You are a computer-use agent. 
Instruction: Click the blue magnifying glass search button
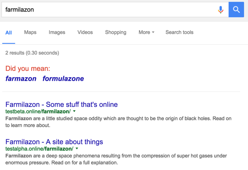pos(236,9)
